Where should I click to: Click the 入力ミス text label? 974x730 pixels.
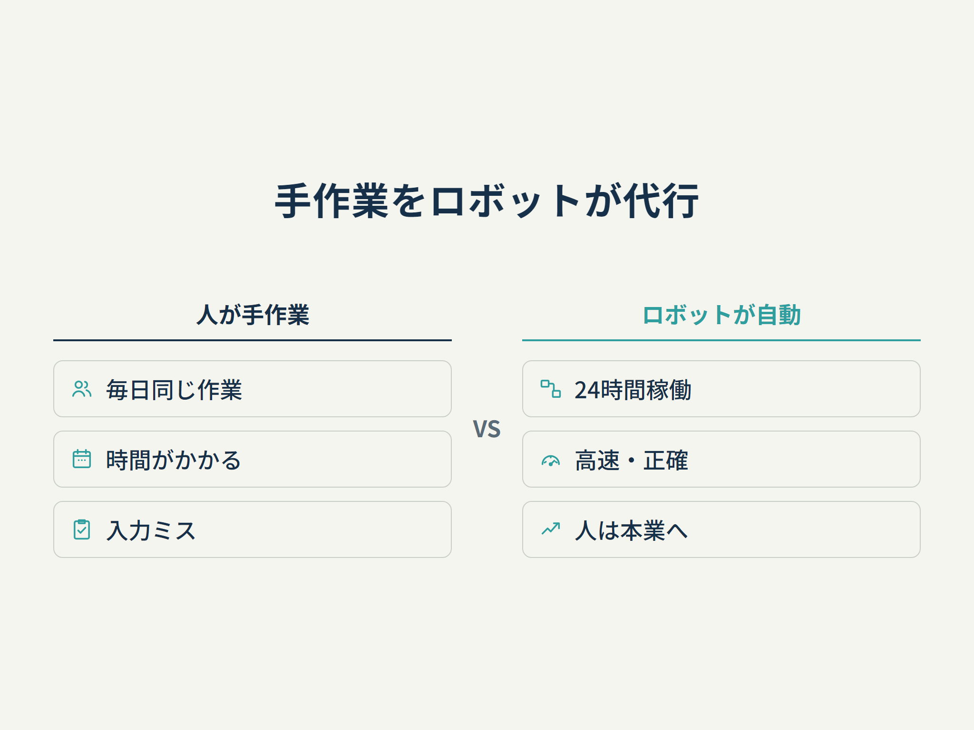click(151, 530)
